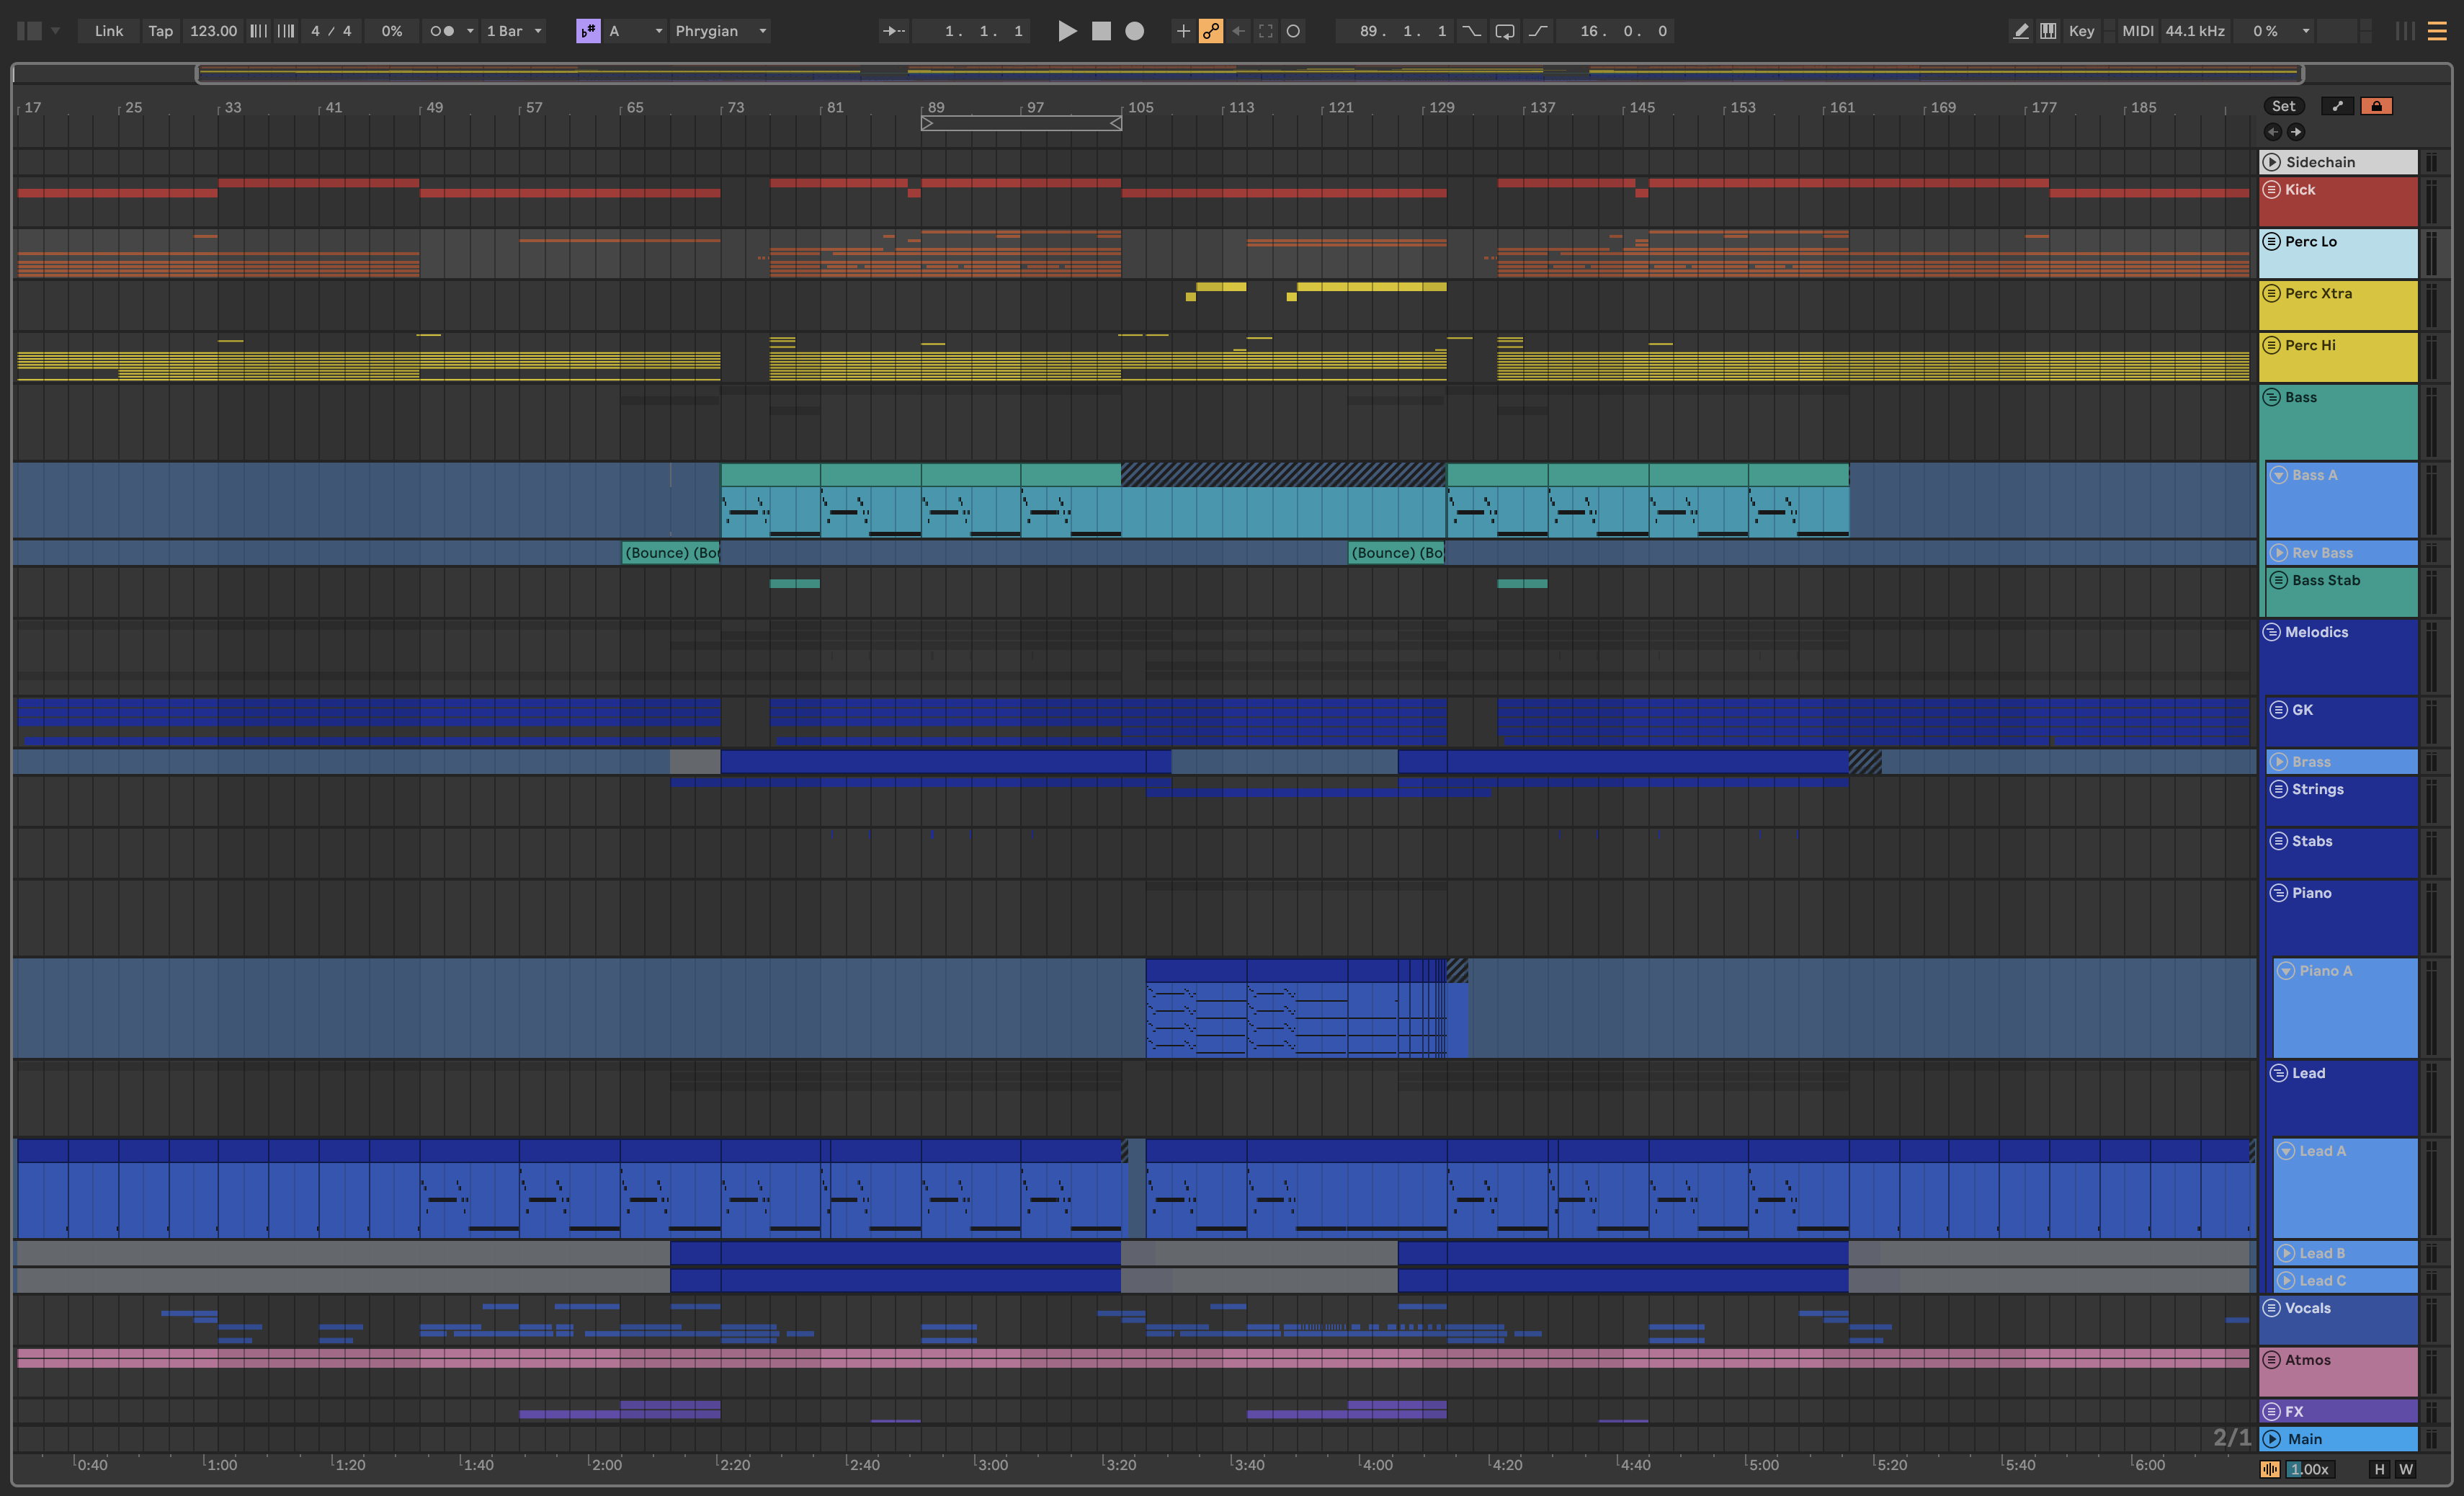The width and height of the screenshot is (2464, 1496).
Task: Switch to Arrangement view selector icon
Action: pos(2437,31)
